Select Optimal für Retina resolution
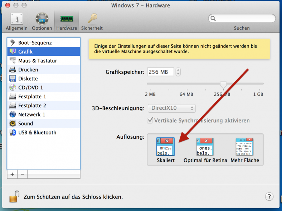The image size is (282, 211). (205, 150)
